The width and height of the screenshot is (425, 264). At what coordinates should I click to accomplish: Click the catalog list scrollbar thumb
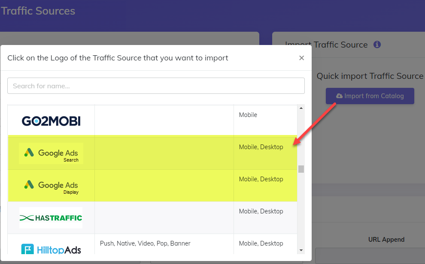click(301, 169)
